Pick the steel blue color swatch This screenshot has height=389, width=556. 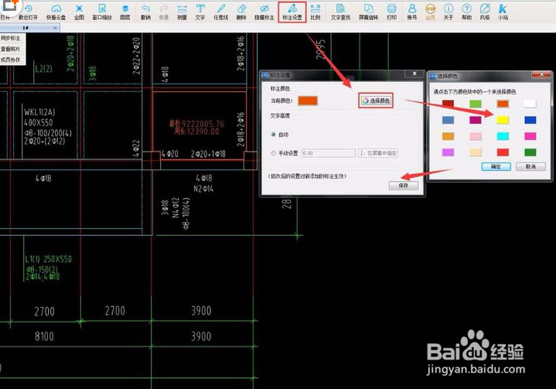pyautogui.click(x=449, y=120)
